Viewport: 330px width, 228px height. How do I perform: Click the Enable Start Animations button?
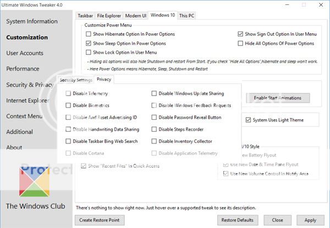pyautogui.click(x=277, y=98)
